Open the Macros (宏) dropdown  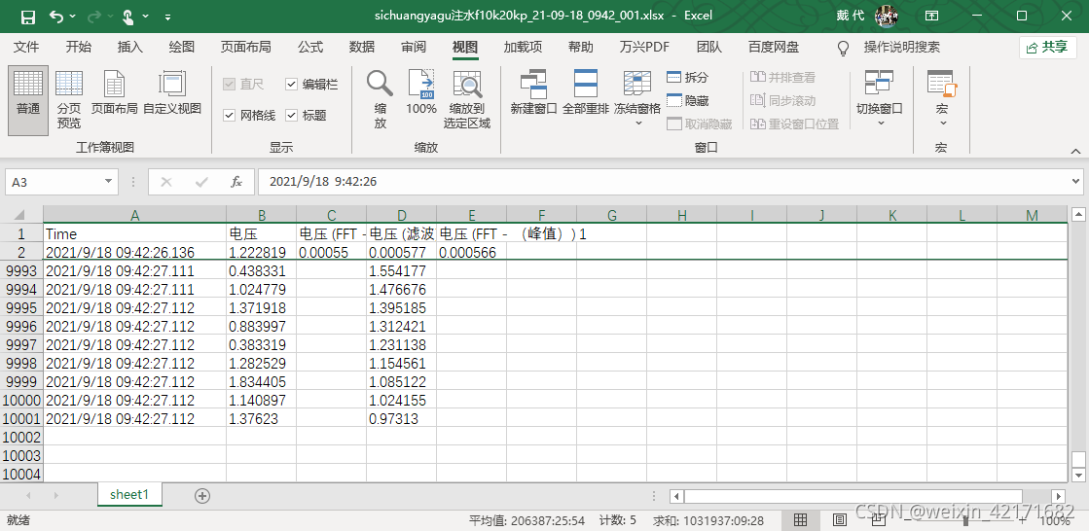coord(942,100)
